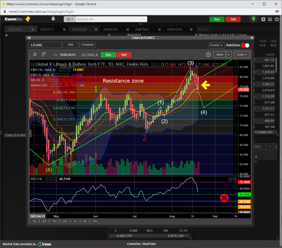The width and height of the screenshot is (282, 248).
Task: Open settings for the main price series
Action: tap(157, 64)
